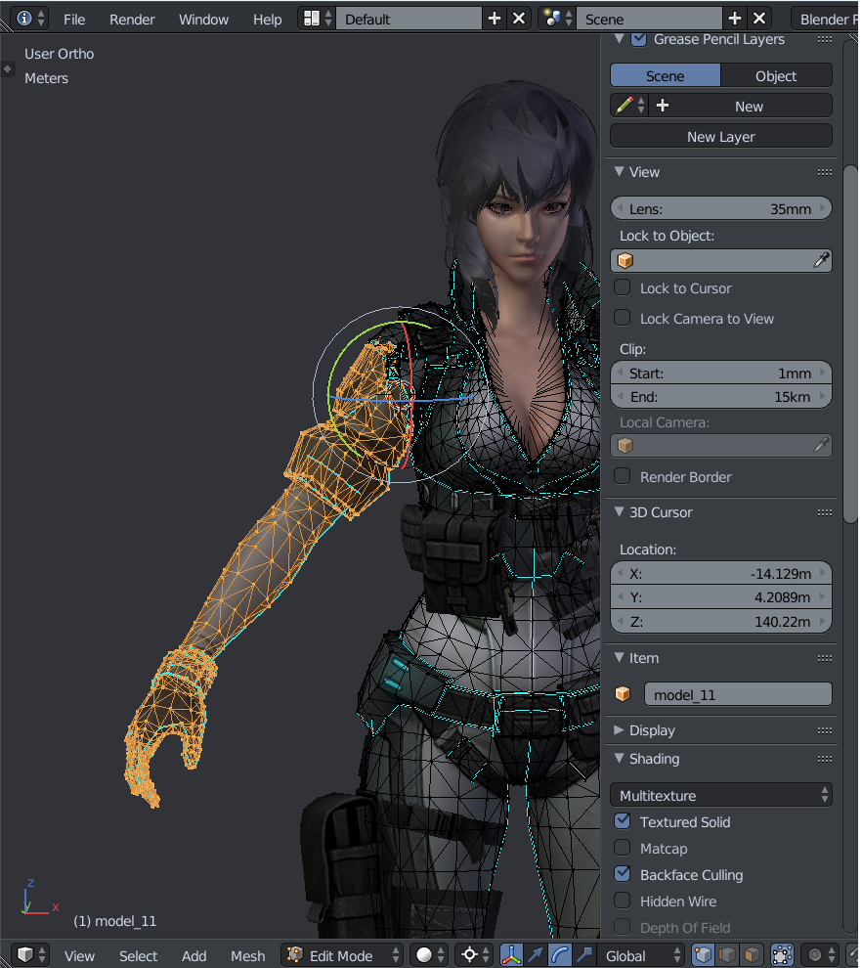The height and width of the screenshot is (968, 862).
Task: Open the Select menu in 3D view header
Action: coord(138,955)
